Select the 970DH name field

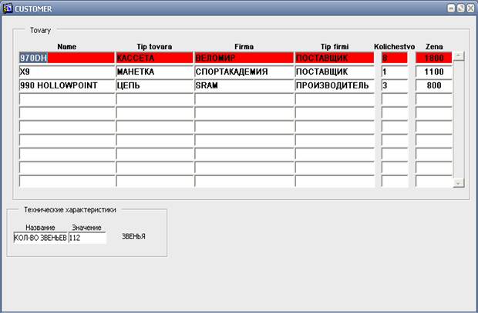click(67, 58)
